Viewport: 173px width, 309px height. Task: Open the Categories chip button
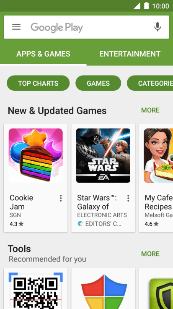click(x=150, y=83)
